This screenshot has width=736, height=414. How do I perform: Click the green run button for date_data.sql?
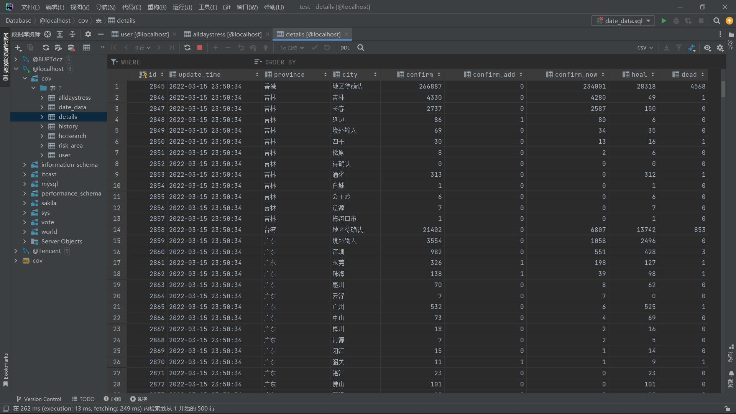click(664, 21)
